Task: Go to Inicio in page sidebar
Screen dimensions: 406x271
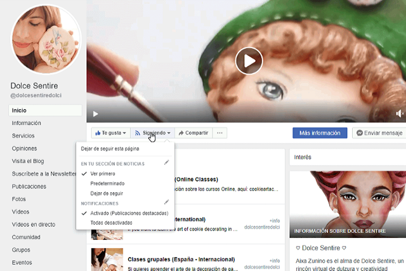Action: tap(45, 110)
